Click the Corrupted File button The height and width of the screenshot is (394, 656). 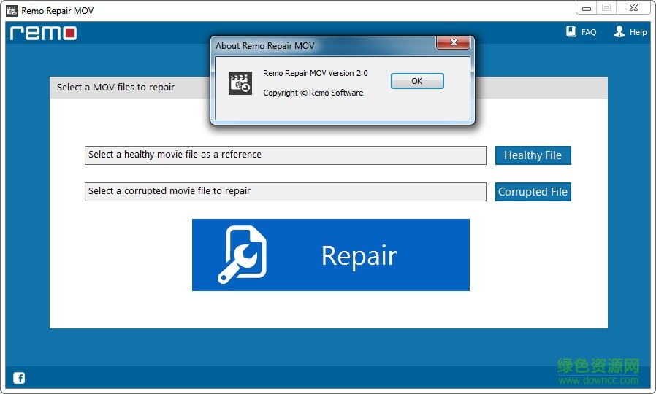(533, 192)
